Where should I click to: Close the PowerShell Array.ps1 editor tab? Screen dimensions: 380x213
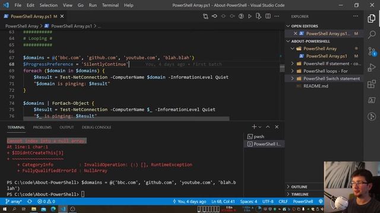pos(62,16)
